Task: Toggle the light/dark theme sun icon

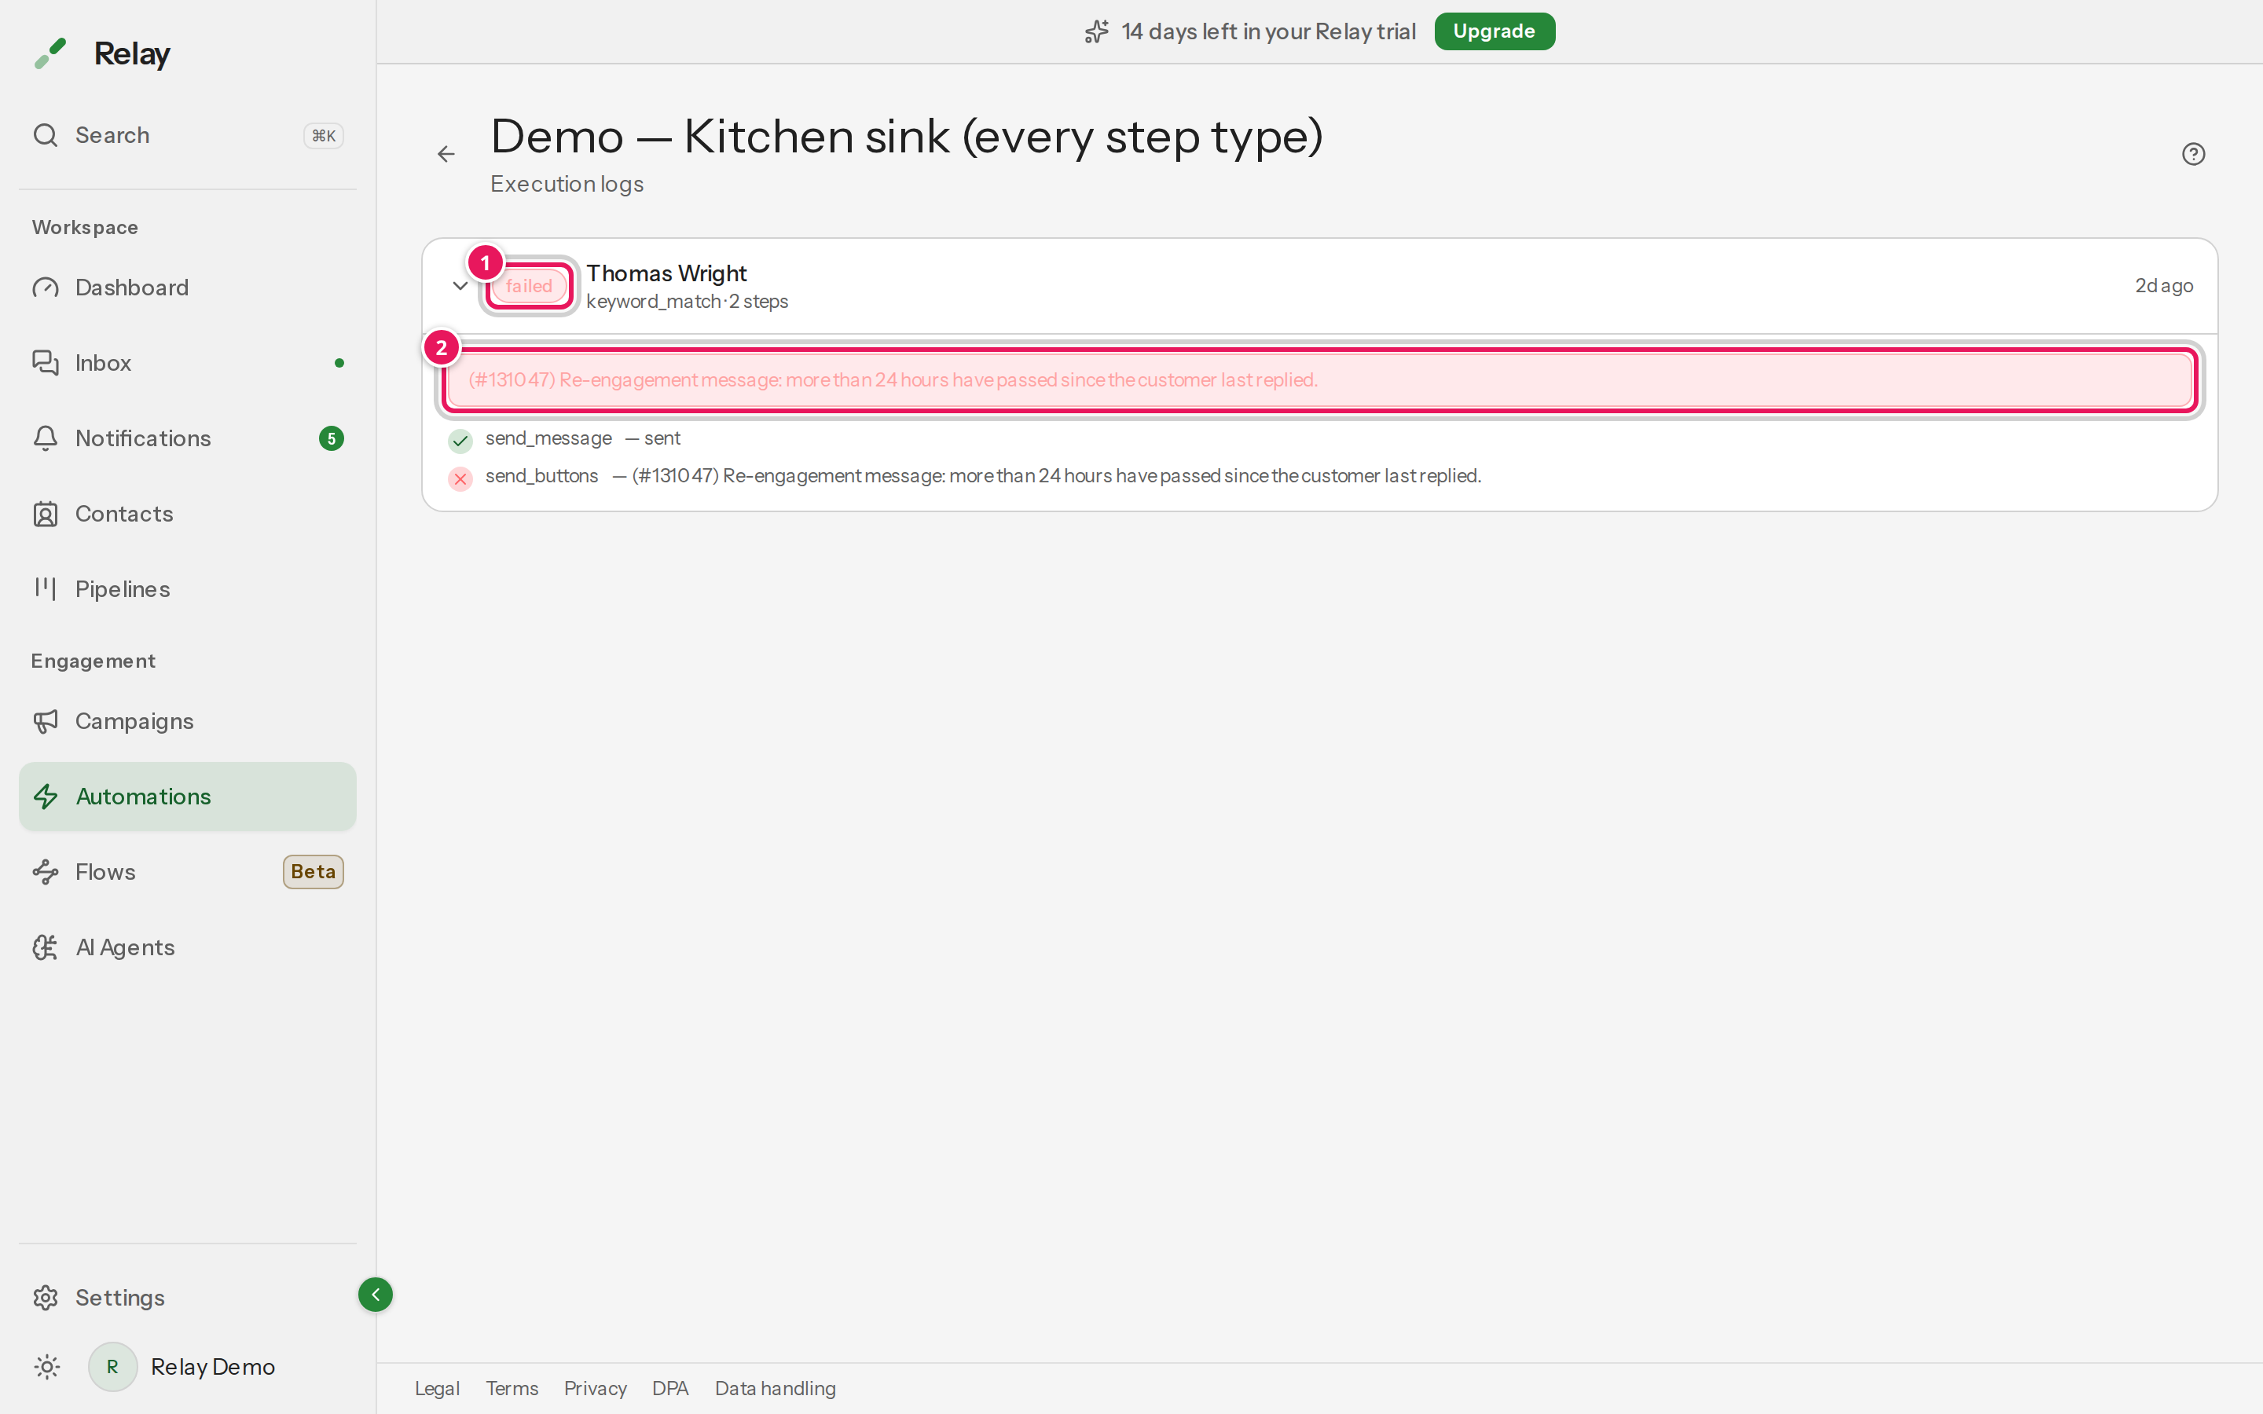Action: (47, 1366)
